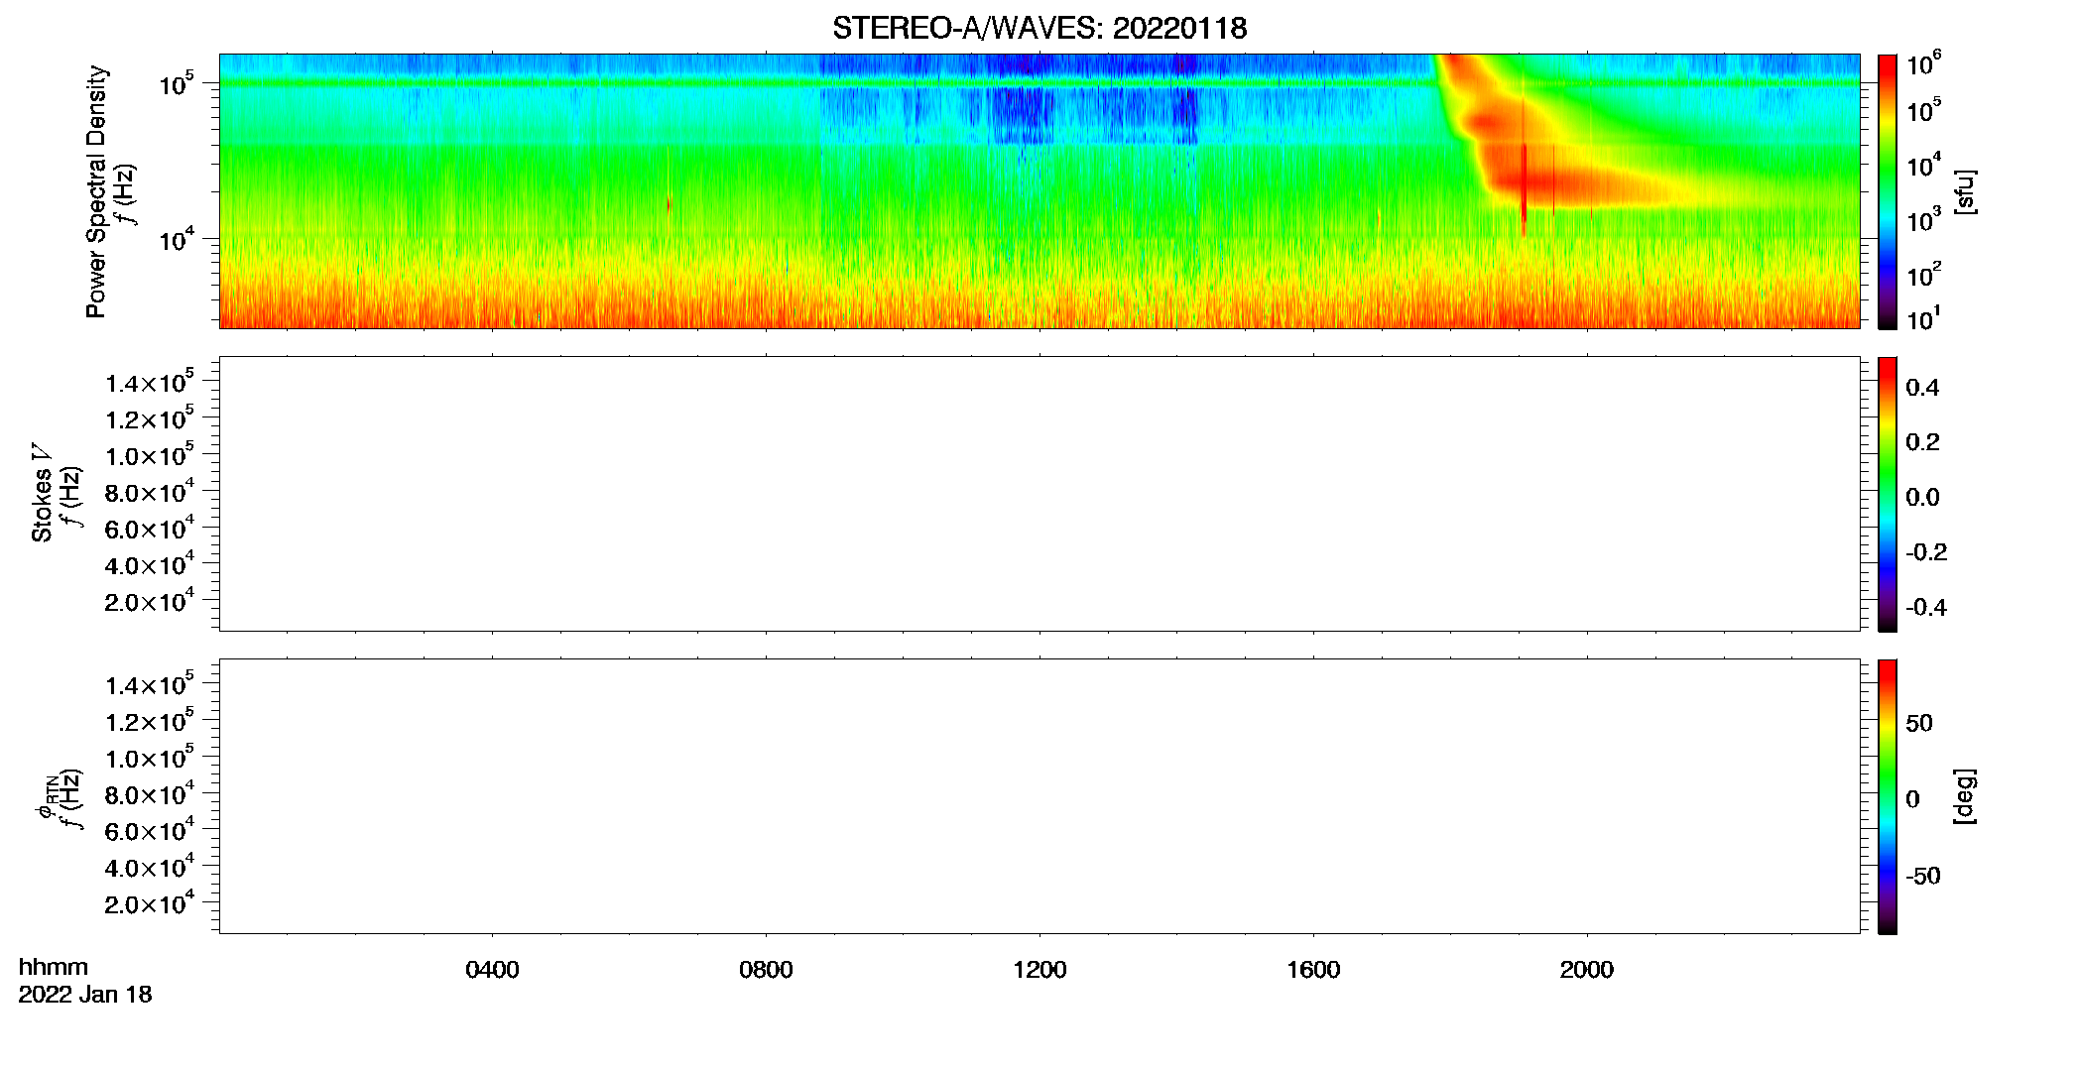Click the 1600 time axis label
Viewport: 2079px width, 1071px height.
pyautogui.click(x=1313, y=970)
